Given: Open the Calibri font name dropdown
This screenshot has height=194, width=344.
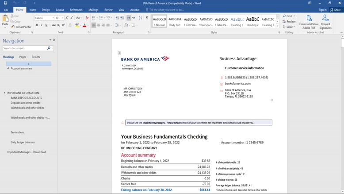Looking at the screenshot, I should 53,18.
